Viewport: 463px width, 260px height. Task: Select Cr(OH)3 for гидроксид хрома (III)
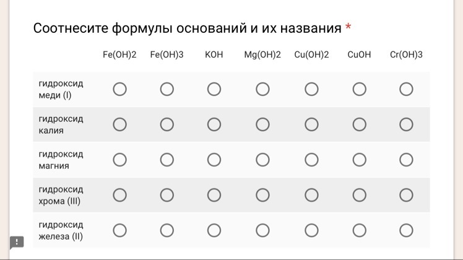(x=406, y=195)
